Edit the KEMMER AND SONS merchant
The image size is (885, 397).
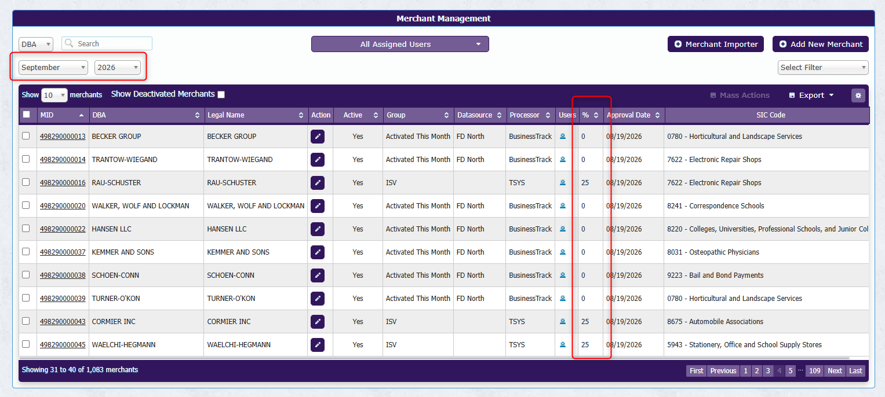[318, 252]
